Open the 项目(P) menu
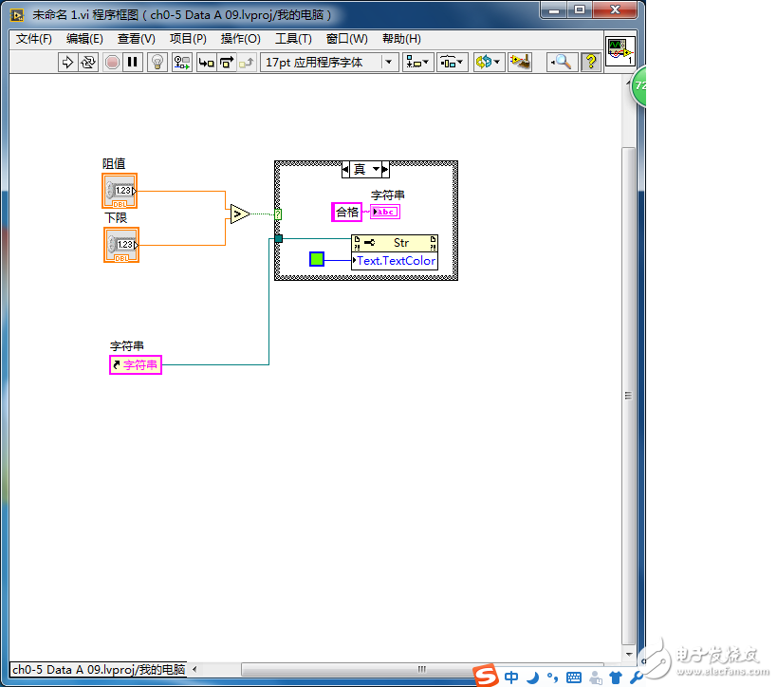Image resolution: width=777 pixels, height=687 pixels. (x=188, y=39)
